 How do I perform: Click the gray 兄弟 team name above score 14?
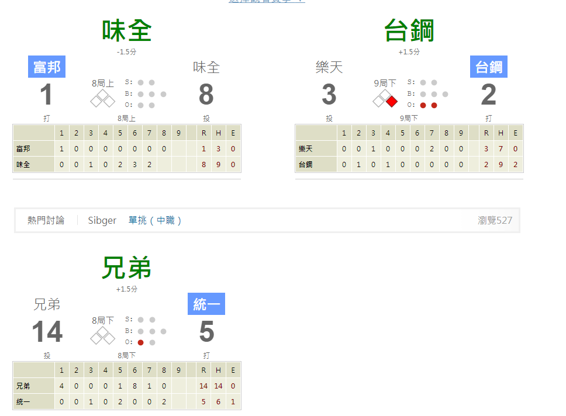[47, 304]
